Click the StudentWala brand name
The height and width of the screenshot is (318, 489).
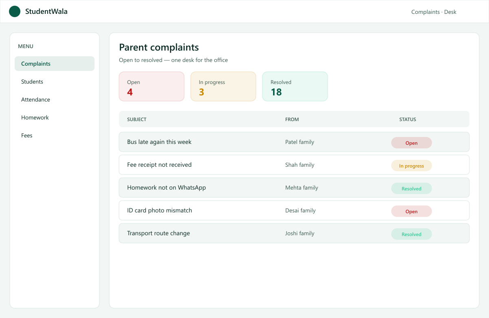(x=46, y=11)
